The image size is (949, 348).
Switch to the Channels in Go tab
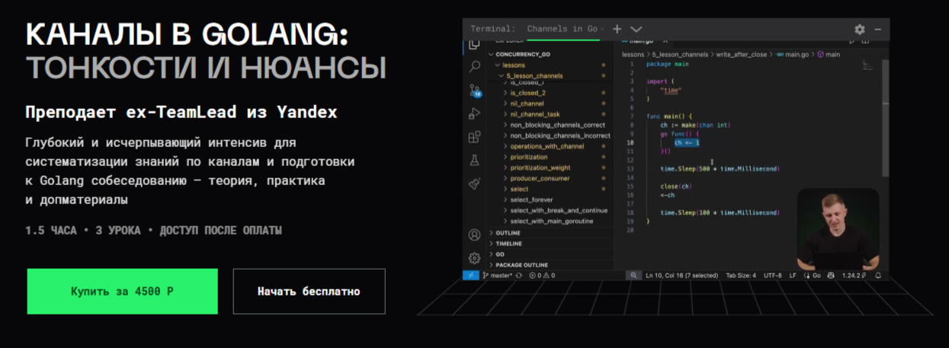click(x=562, y=29)
